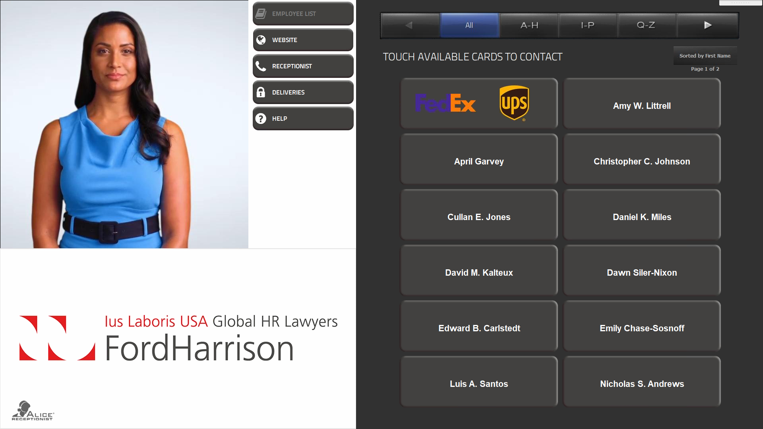Click the Receptionist phone icon
The width and height of the screenshot is (763, 429).
(x=261, y=66)
